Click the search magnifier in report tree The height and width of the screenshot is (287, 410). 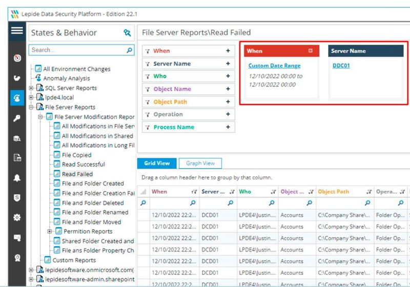coord(130,50)
